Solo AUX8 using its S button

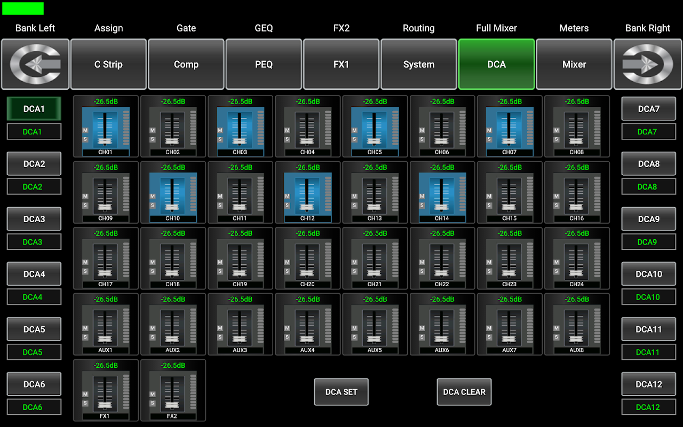click(557, 337)
